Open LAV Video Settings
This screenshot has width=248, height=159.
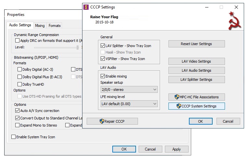[x=196, y=61]
